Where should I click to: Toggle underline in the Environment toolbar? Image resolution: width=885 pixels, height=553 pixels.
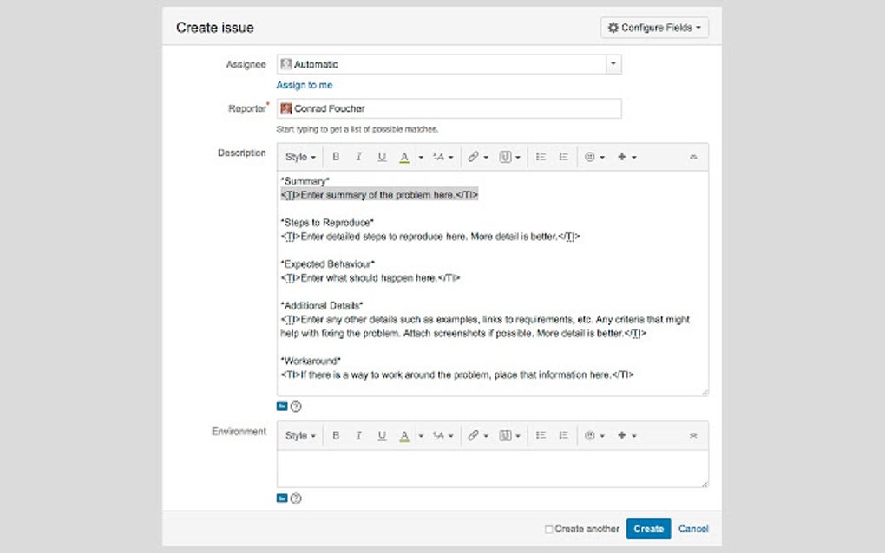tap(382, 435)
